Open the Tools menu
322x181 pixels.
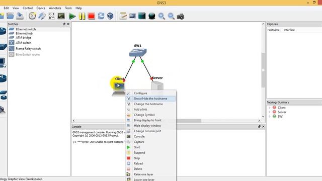click(x=68, y=8)
